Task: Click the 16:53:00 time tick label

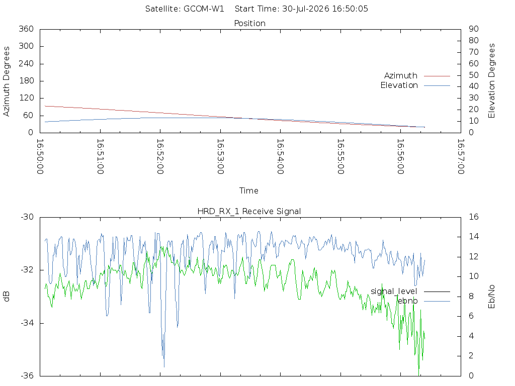Action: pyautogui.click(x=220, y=157)
